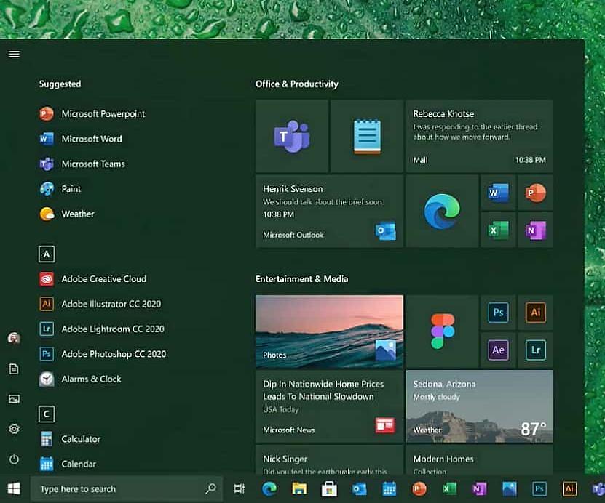Screen dimensions: 605x503
Task: Open the small OneNote tile
Action: [x=536, y=230]
